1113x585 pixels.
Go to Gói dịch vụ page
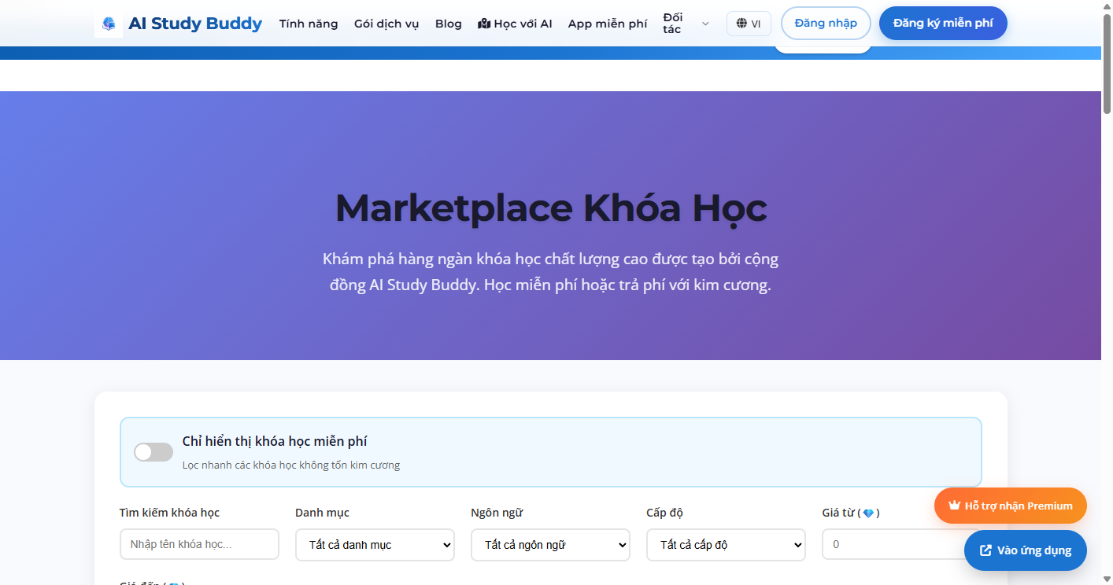coord(386,24)
